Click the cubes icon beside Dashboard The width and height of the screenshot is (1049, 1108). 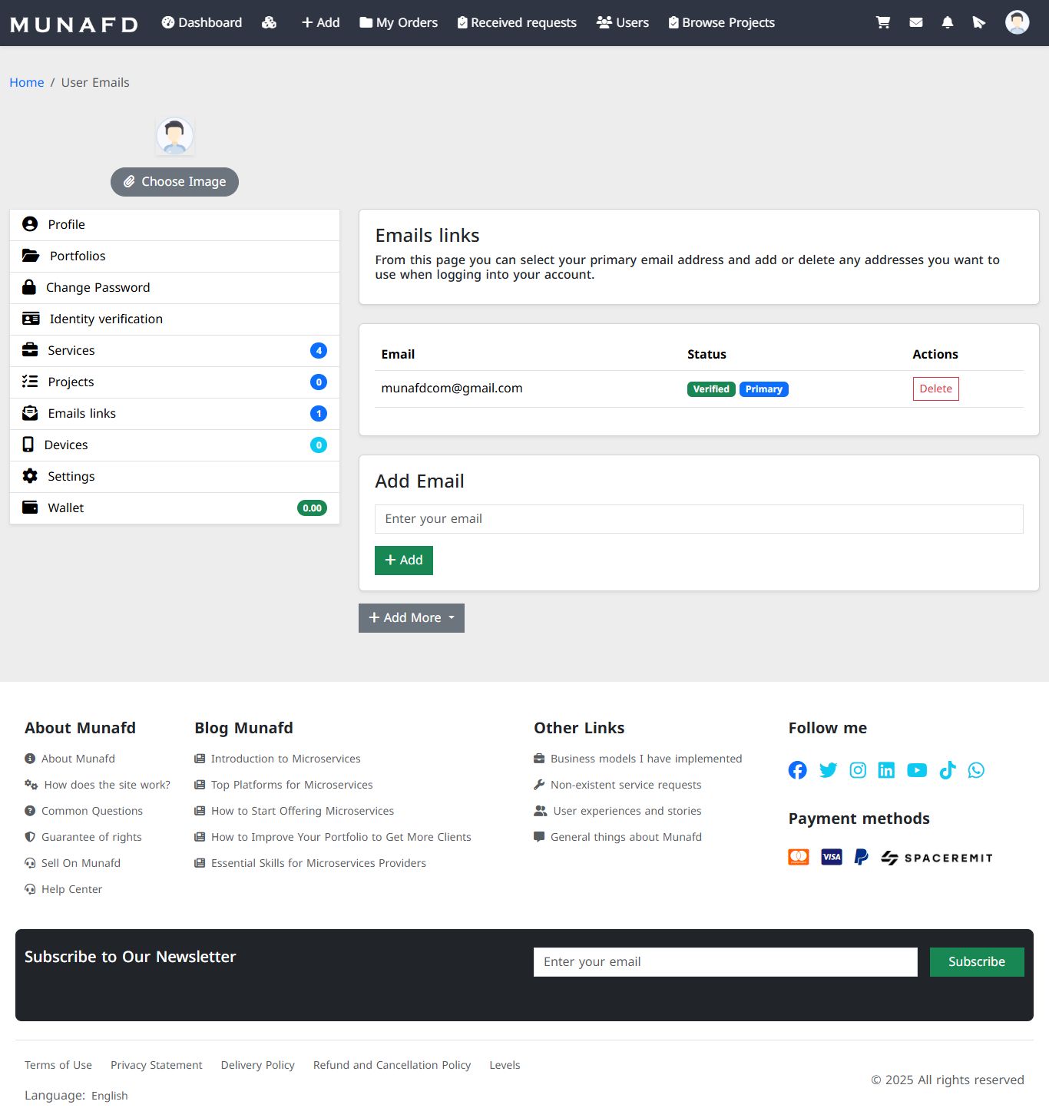[269, 22]
